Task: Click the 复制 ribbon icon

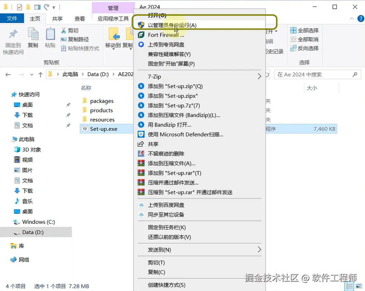Action: point(33,34)
